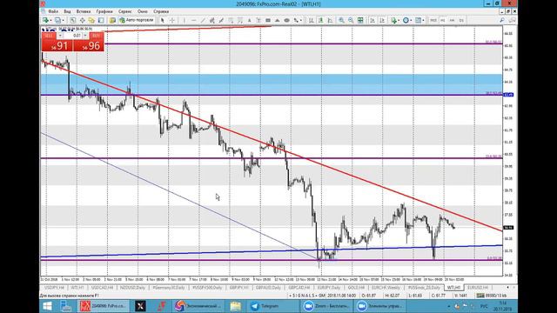Select the H4 timeframe button
Screen dimensions: 557x313
[x=452, y=20]
